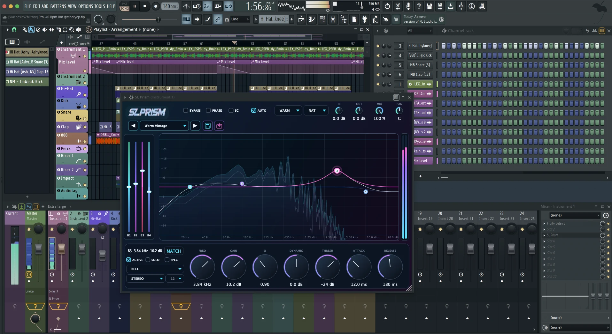Open the NAT dropdown
Image resolution: width=612 pixels, height=334 pixels.
coord(316,110)
